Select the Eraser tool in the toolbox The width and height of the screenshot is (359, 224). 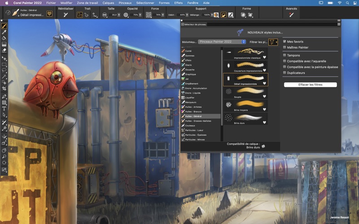[4, 50]
